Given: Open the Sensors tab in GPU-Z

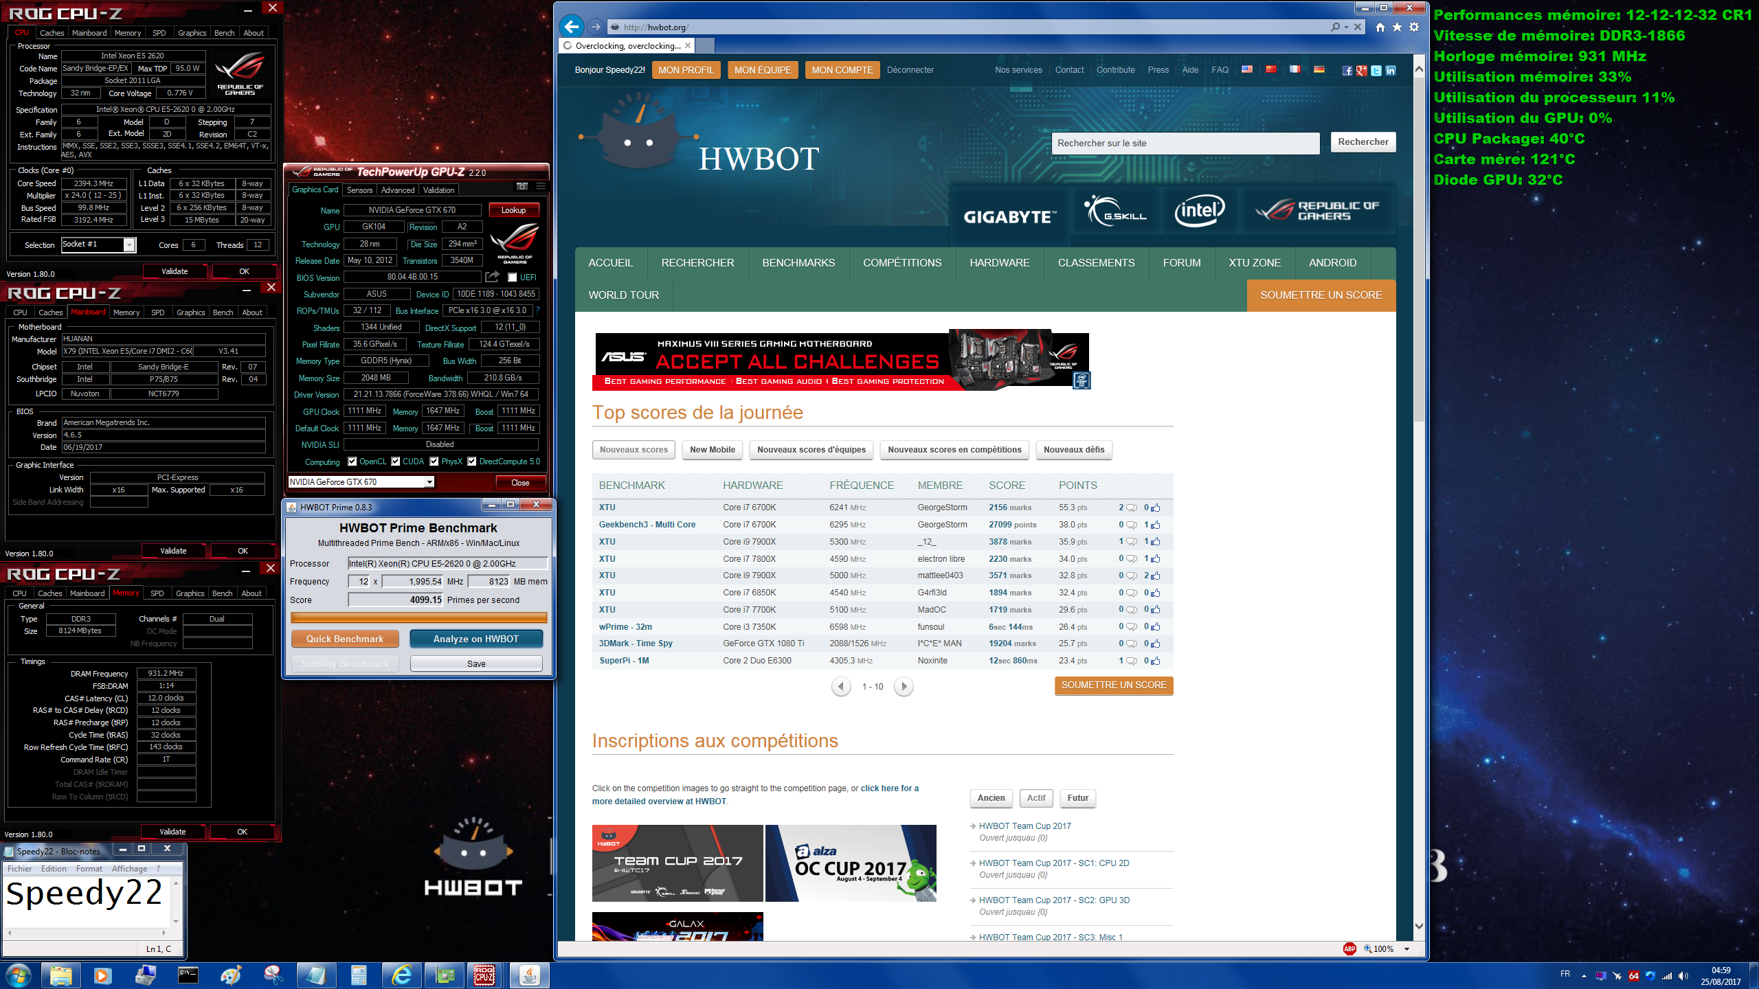Looking at the screenshot, I should tap(359, 190).
